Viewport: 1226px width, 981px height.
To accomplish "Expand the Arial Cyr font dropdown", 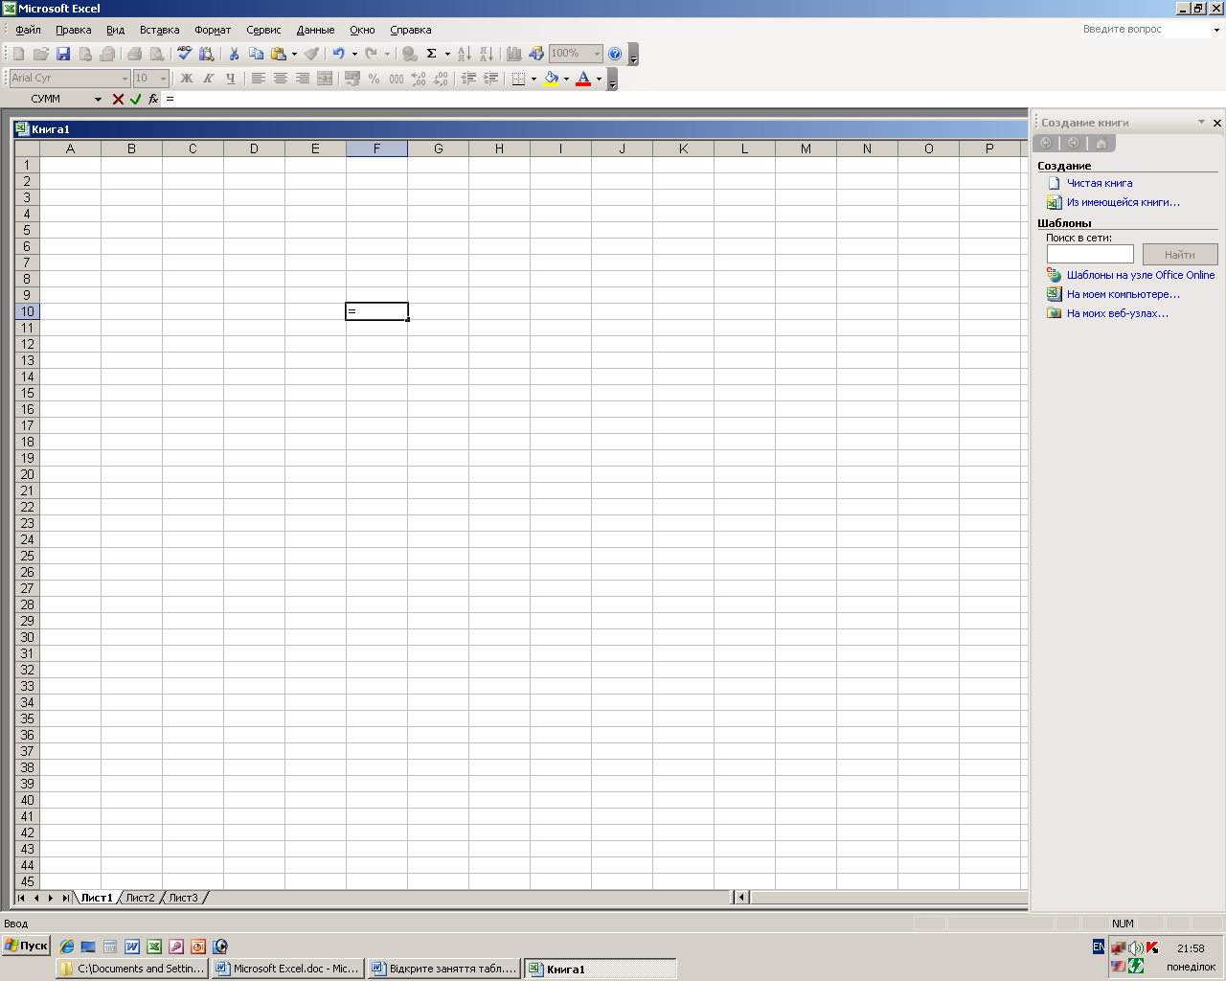I will pyautogui.click(x=125, y=79).
